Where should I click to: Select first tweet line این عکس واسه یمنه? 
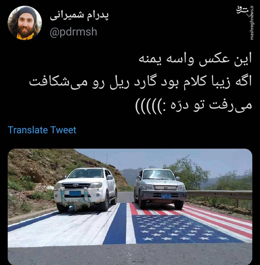click(x=195, y=59)
